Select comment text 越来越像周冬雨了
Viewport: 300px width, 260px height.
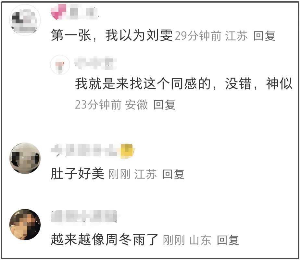coord(105,240)
